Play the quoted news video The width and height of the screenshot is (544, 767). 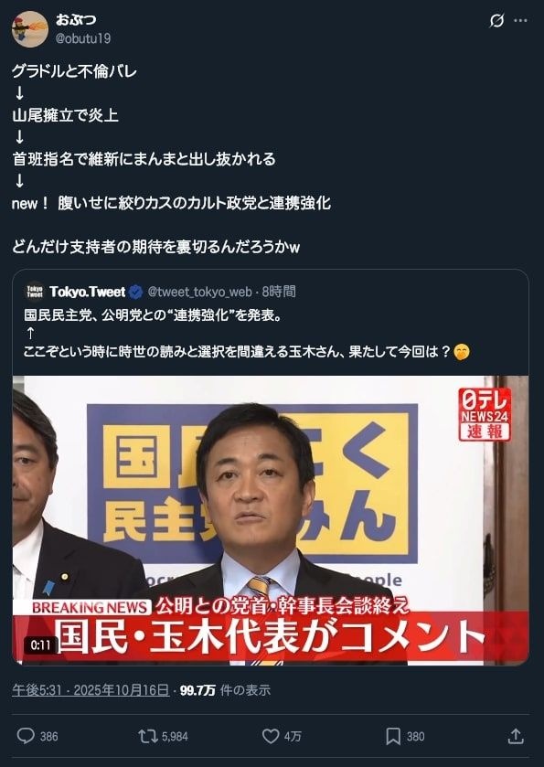pos(271,520)
